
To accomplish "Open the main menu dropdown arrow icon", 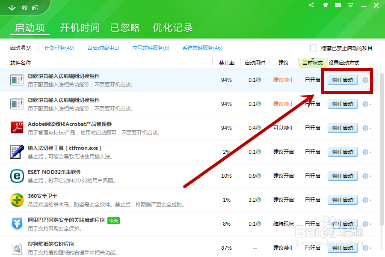I will pos(350,5).
